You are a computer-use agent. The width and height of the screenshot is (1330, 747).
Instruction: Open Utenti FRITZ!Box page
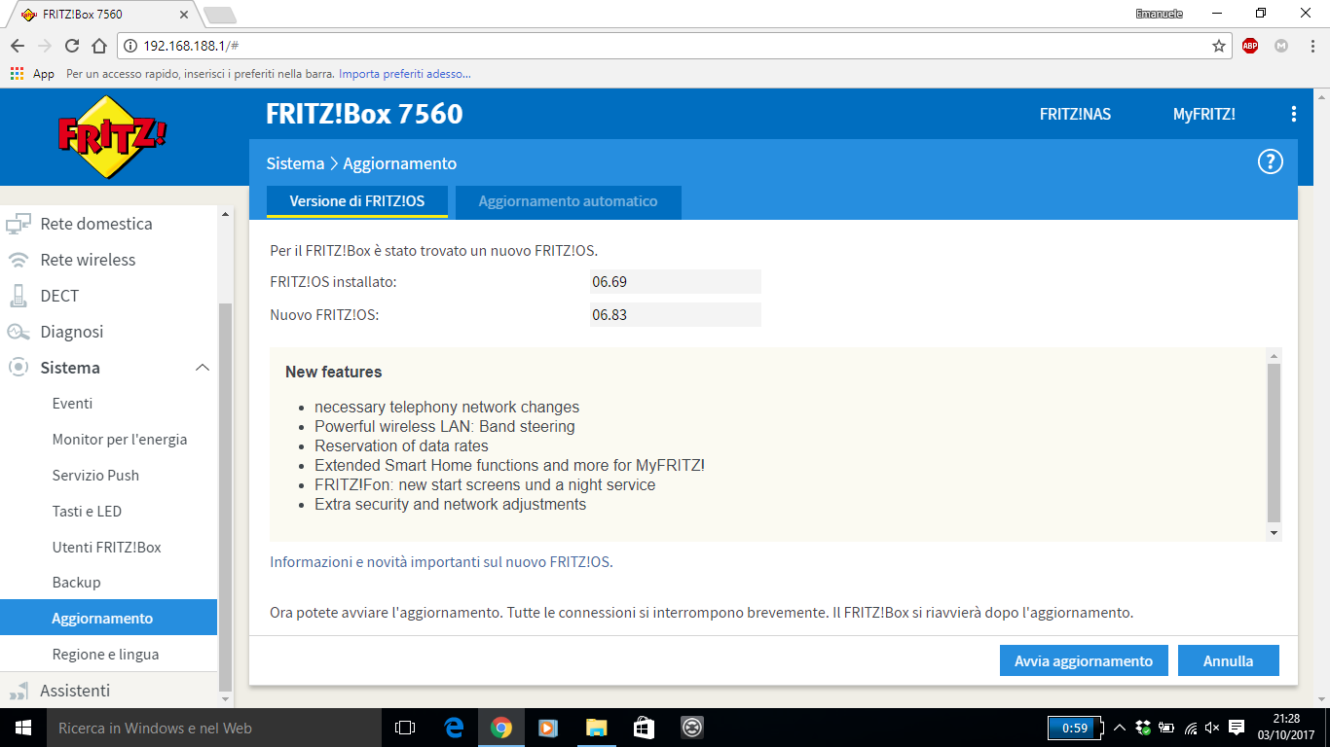point(109,548)
